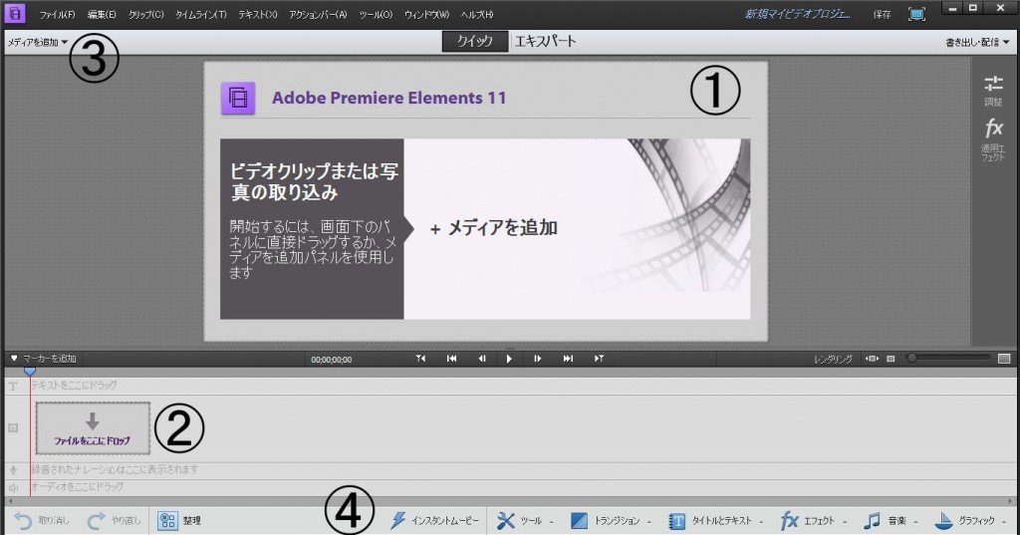Click the video track icon
Screen dimensions: 1020x535
coord(12,427)
